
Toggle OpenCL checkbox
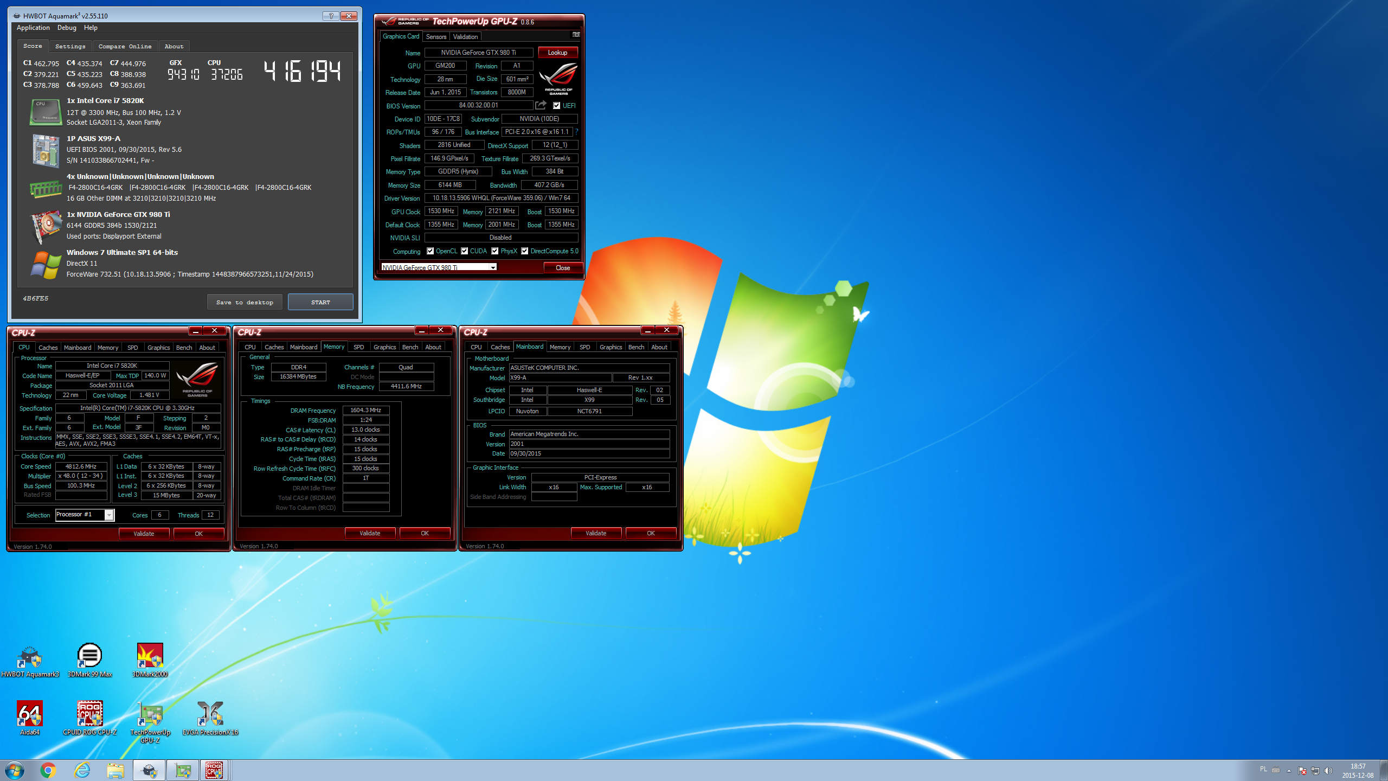[x=430, y=251]
